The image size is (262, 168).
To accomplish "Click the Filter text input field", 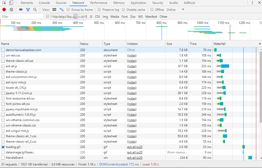I will (22, 17).
